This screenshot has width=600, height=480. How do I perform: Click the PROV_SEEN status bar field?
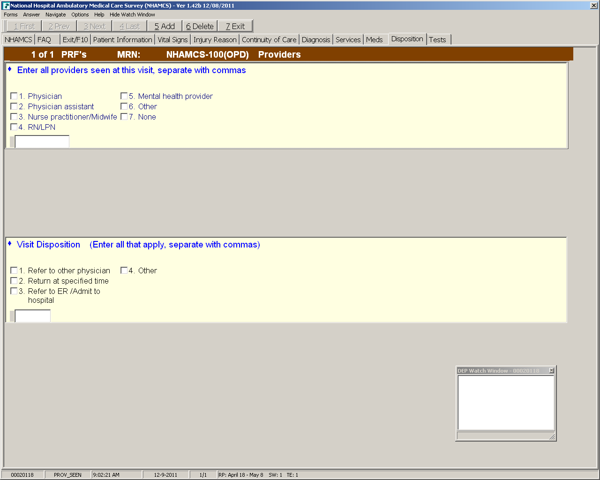click(x=67, y=475)
